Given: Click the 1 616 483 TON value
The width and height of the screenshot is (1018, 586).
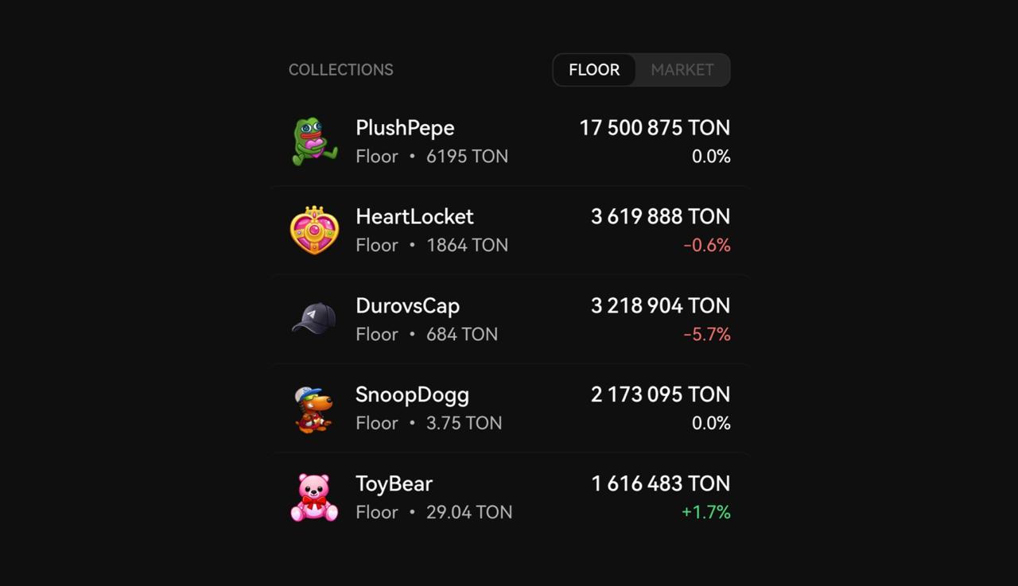Looking at the screenshot, I should click(x=660, y=483).
